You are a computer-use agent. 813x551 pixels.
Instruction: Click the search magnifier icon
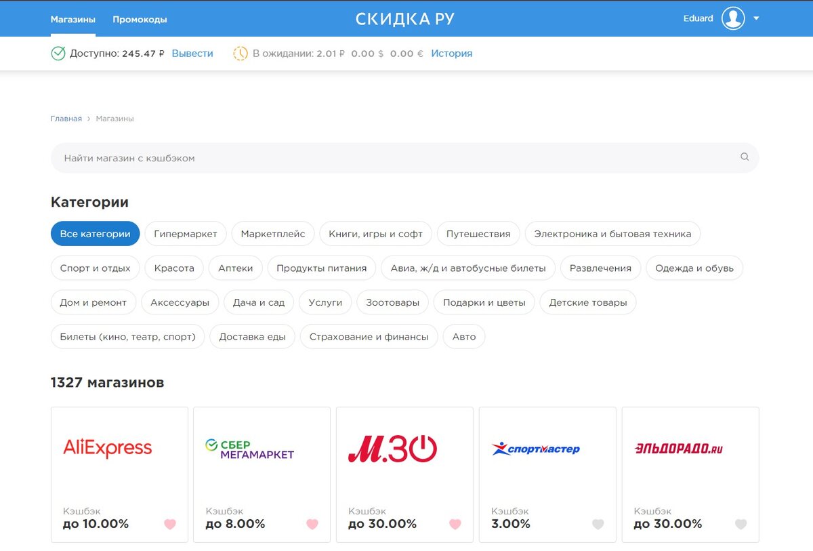(745, 157)
